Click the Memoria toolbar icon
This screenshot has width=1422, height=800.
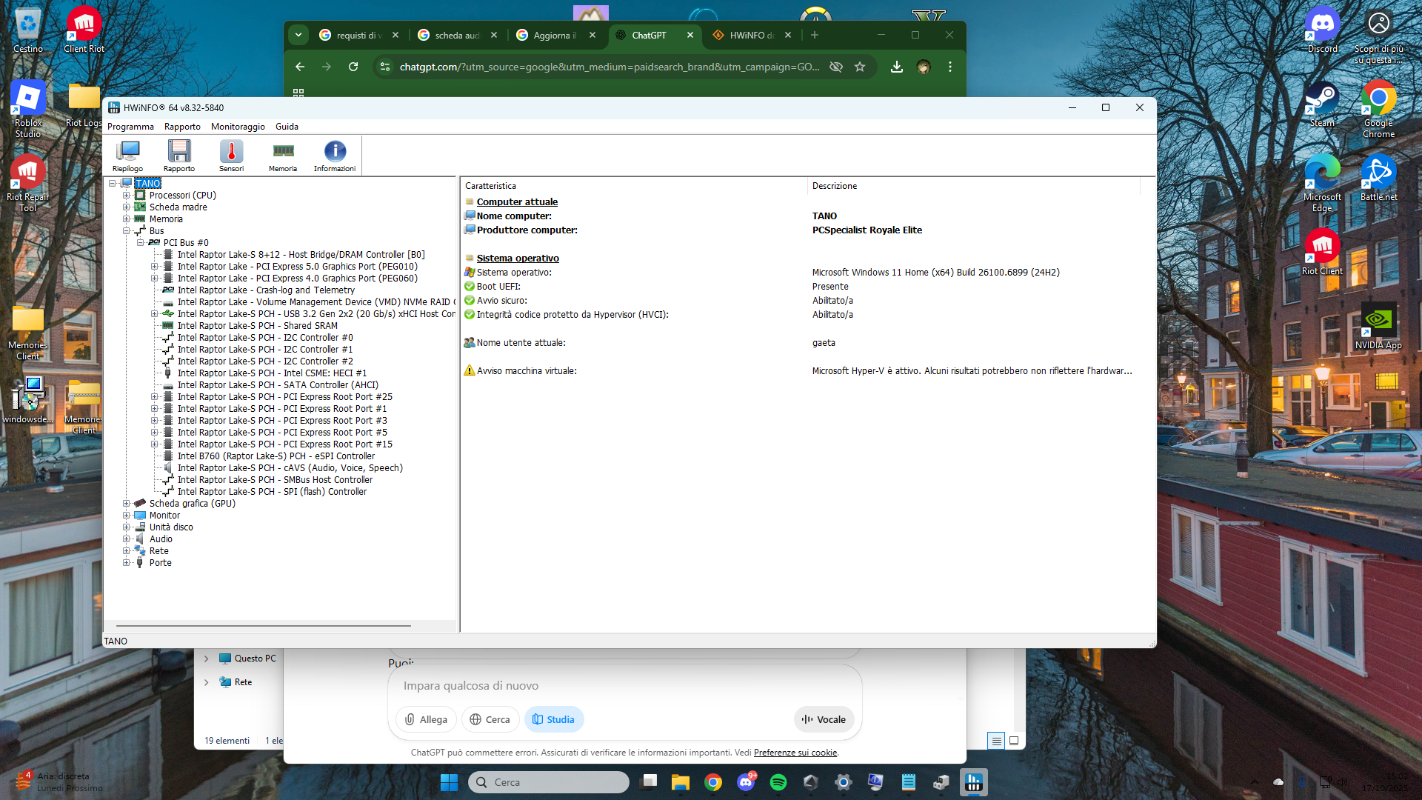click(x=283, y=156)
